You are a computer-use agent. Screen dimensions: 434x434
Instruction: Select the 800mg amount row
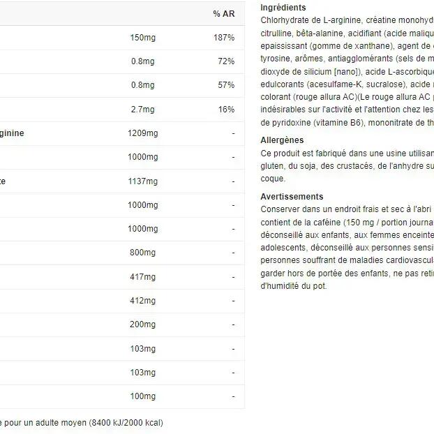142,253
